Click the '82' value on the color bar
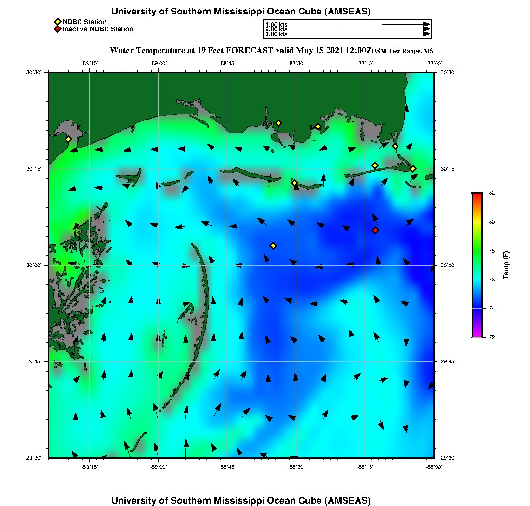 click(492, 193)
